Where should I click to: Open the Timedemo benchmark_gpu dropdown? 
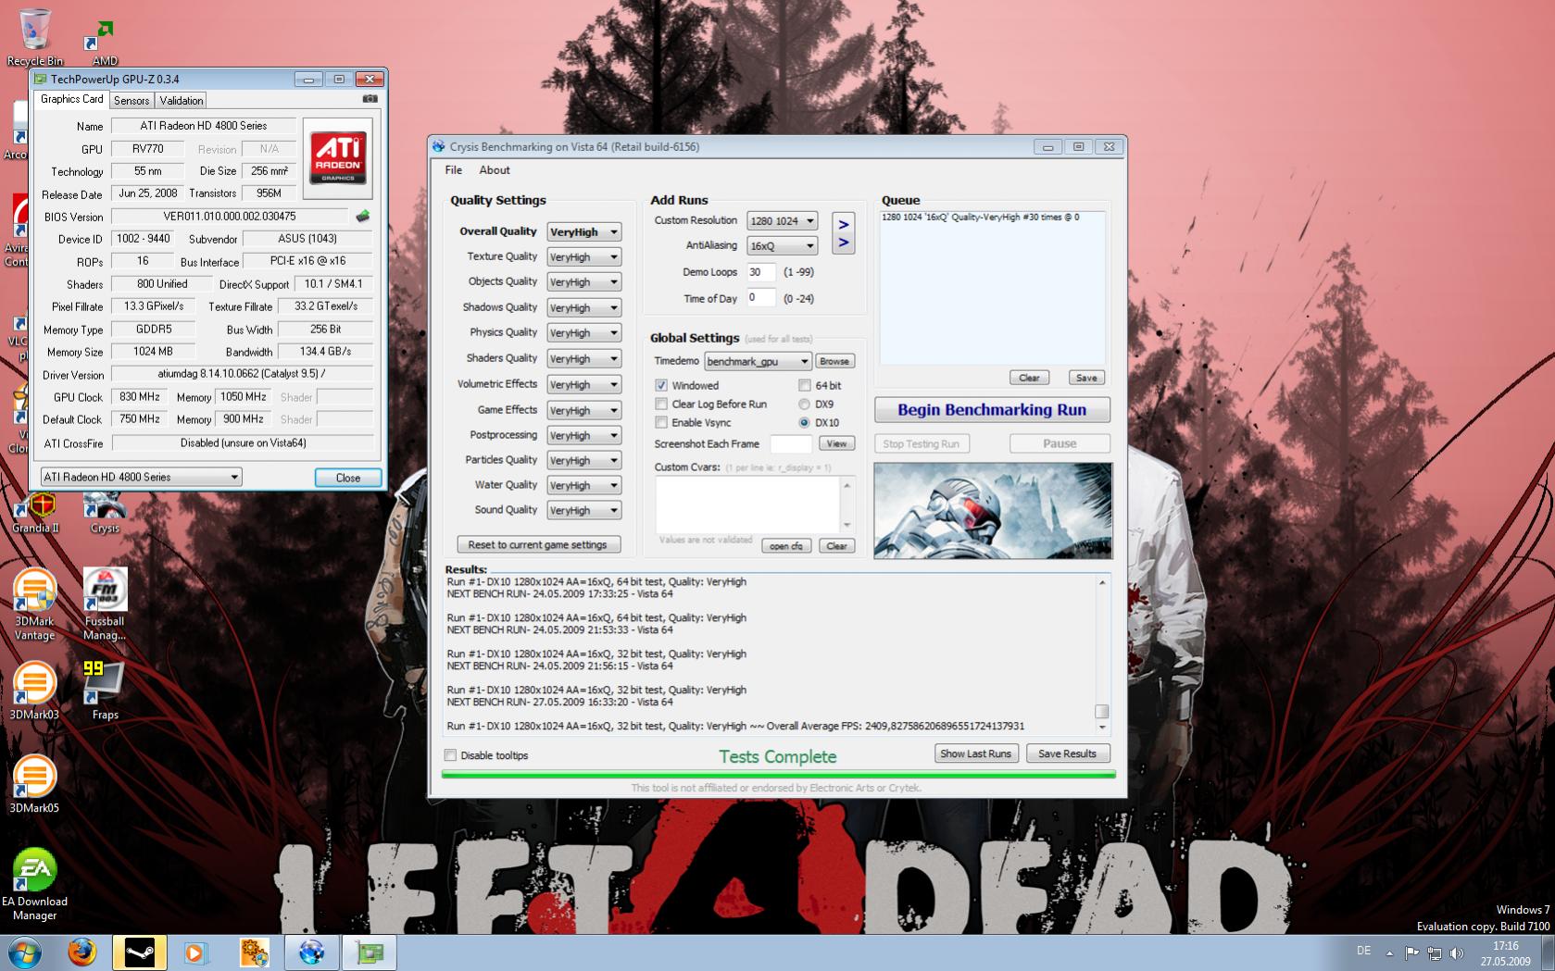tap(758, 362)
